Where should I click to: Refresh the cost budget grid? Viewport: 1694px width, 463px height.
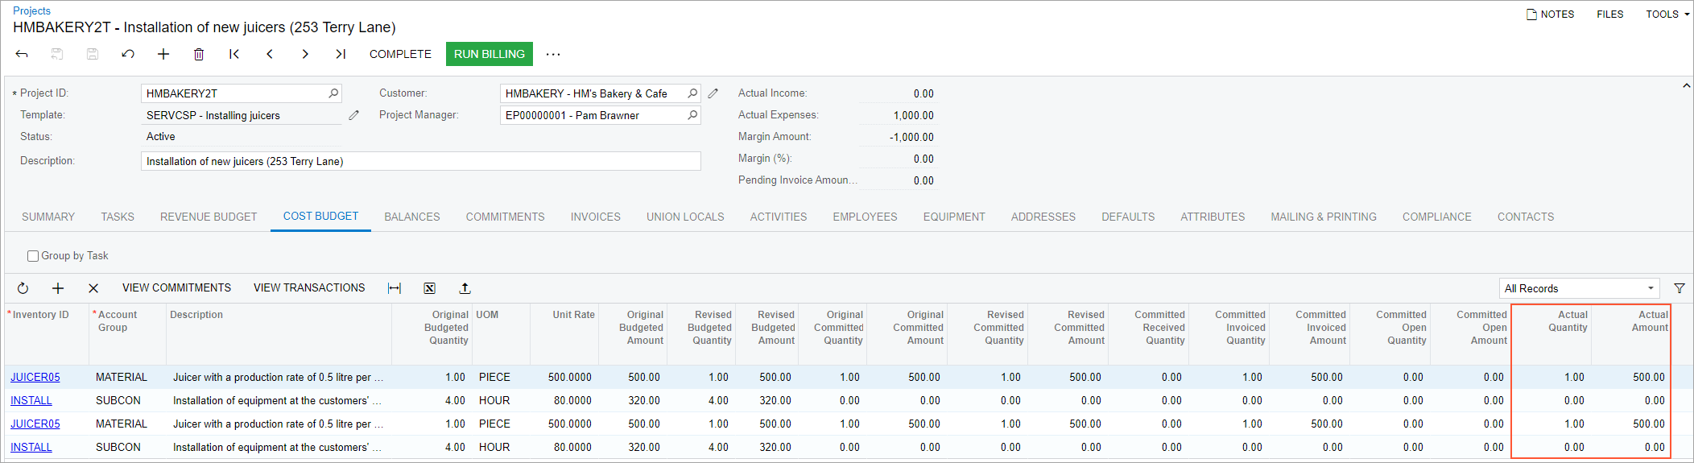point(23,288)
